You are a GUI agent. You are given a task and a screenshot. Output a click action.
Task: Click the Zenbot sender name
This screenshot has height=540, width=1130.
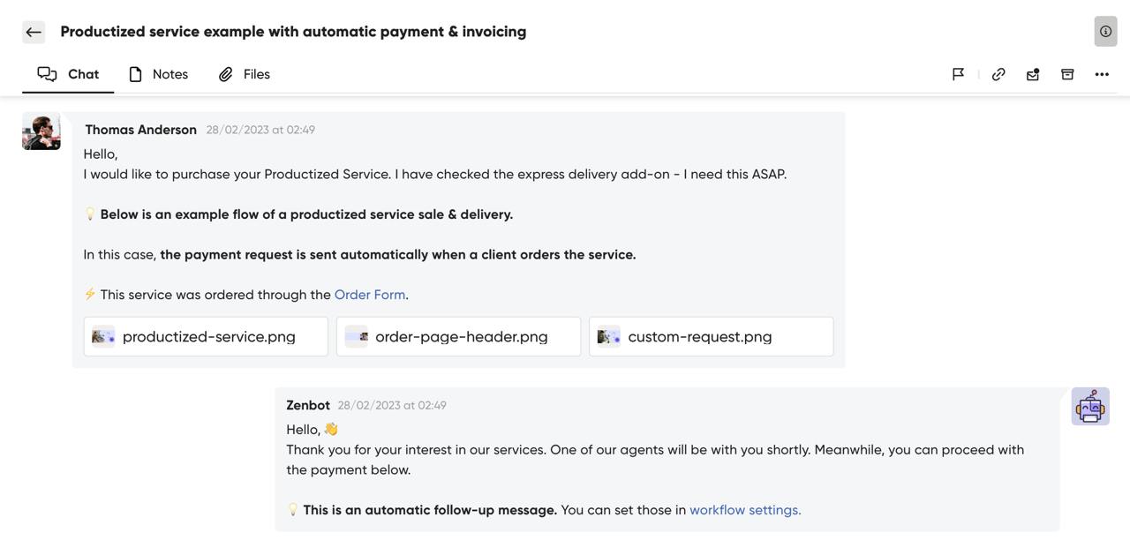pyautogui.click(x=308, y=405)
